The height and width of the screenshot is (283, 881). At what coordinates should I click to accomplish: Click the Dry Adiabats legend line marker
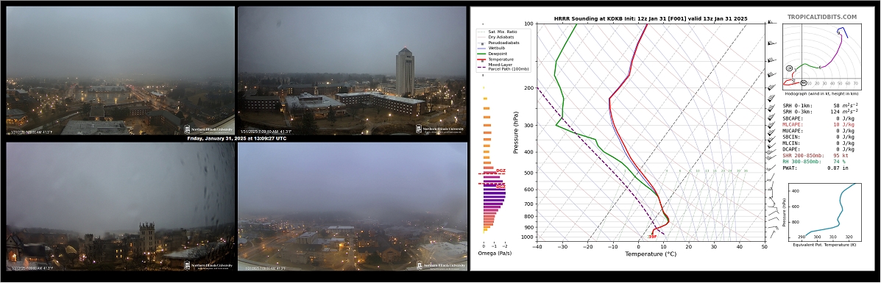tap(481, 37)
